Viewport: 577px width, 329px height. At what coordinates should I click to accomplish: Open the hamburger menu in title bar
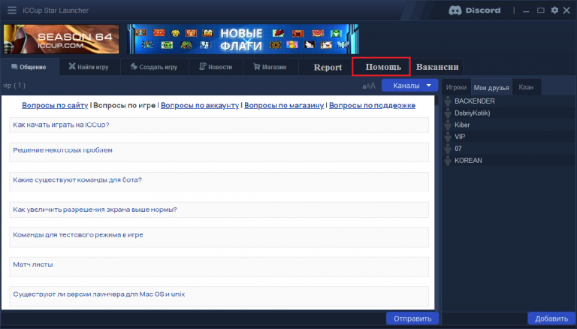coord(12,11)
